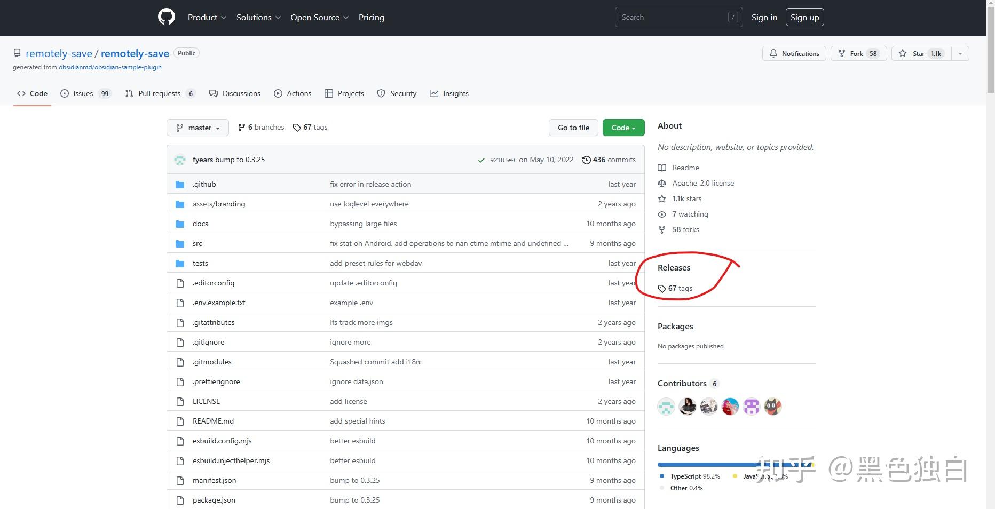Image resolution: width=995 pixels, height=509 pixels.
Task: Open the tests folder icon
Action: click(180, 263)
